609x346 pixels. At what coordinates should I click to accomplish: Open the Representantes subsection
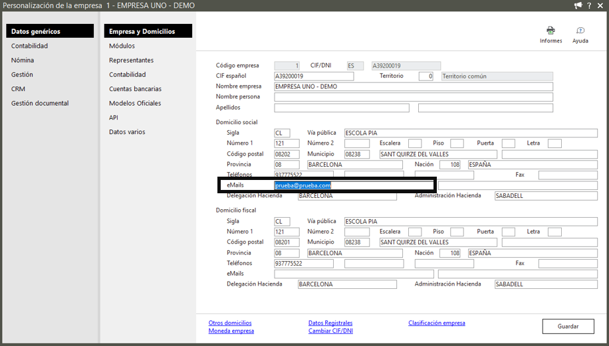click(x=131, y=60)
